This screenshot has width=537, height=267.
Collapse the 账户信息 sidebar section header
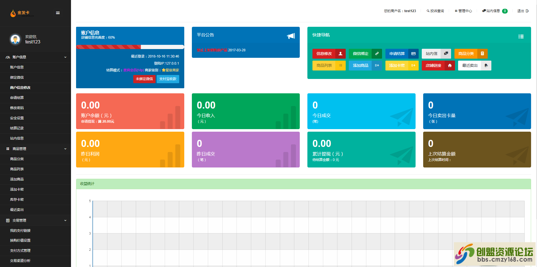[x=35, y=57]
